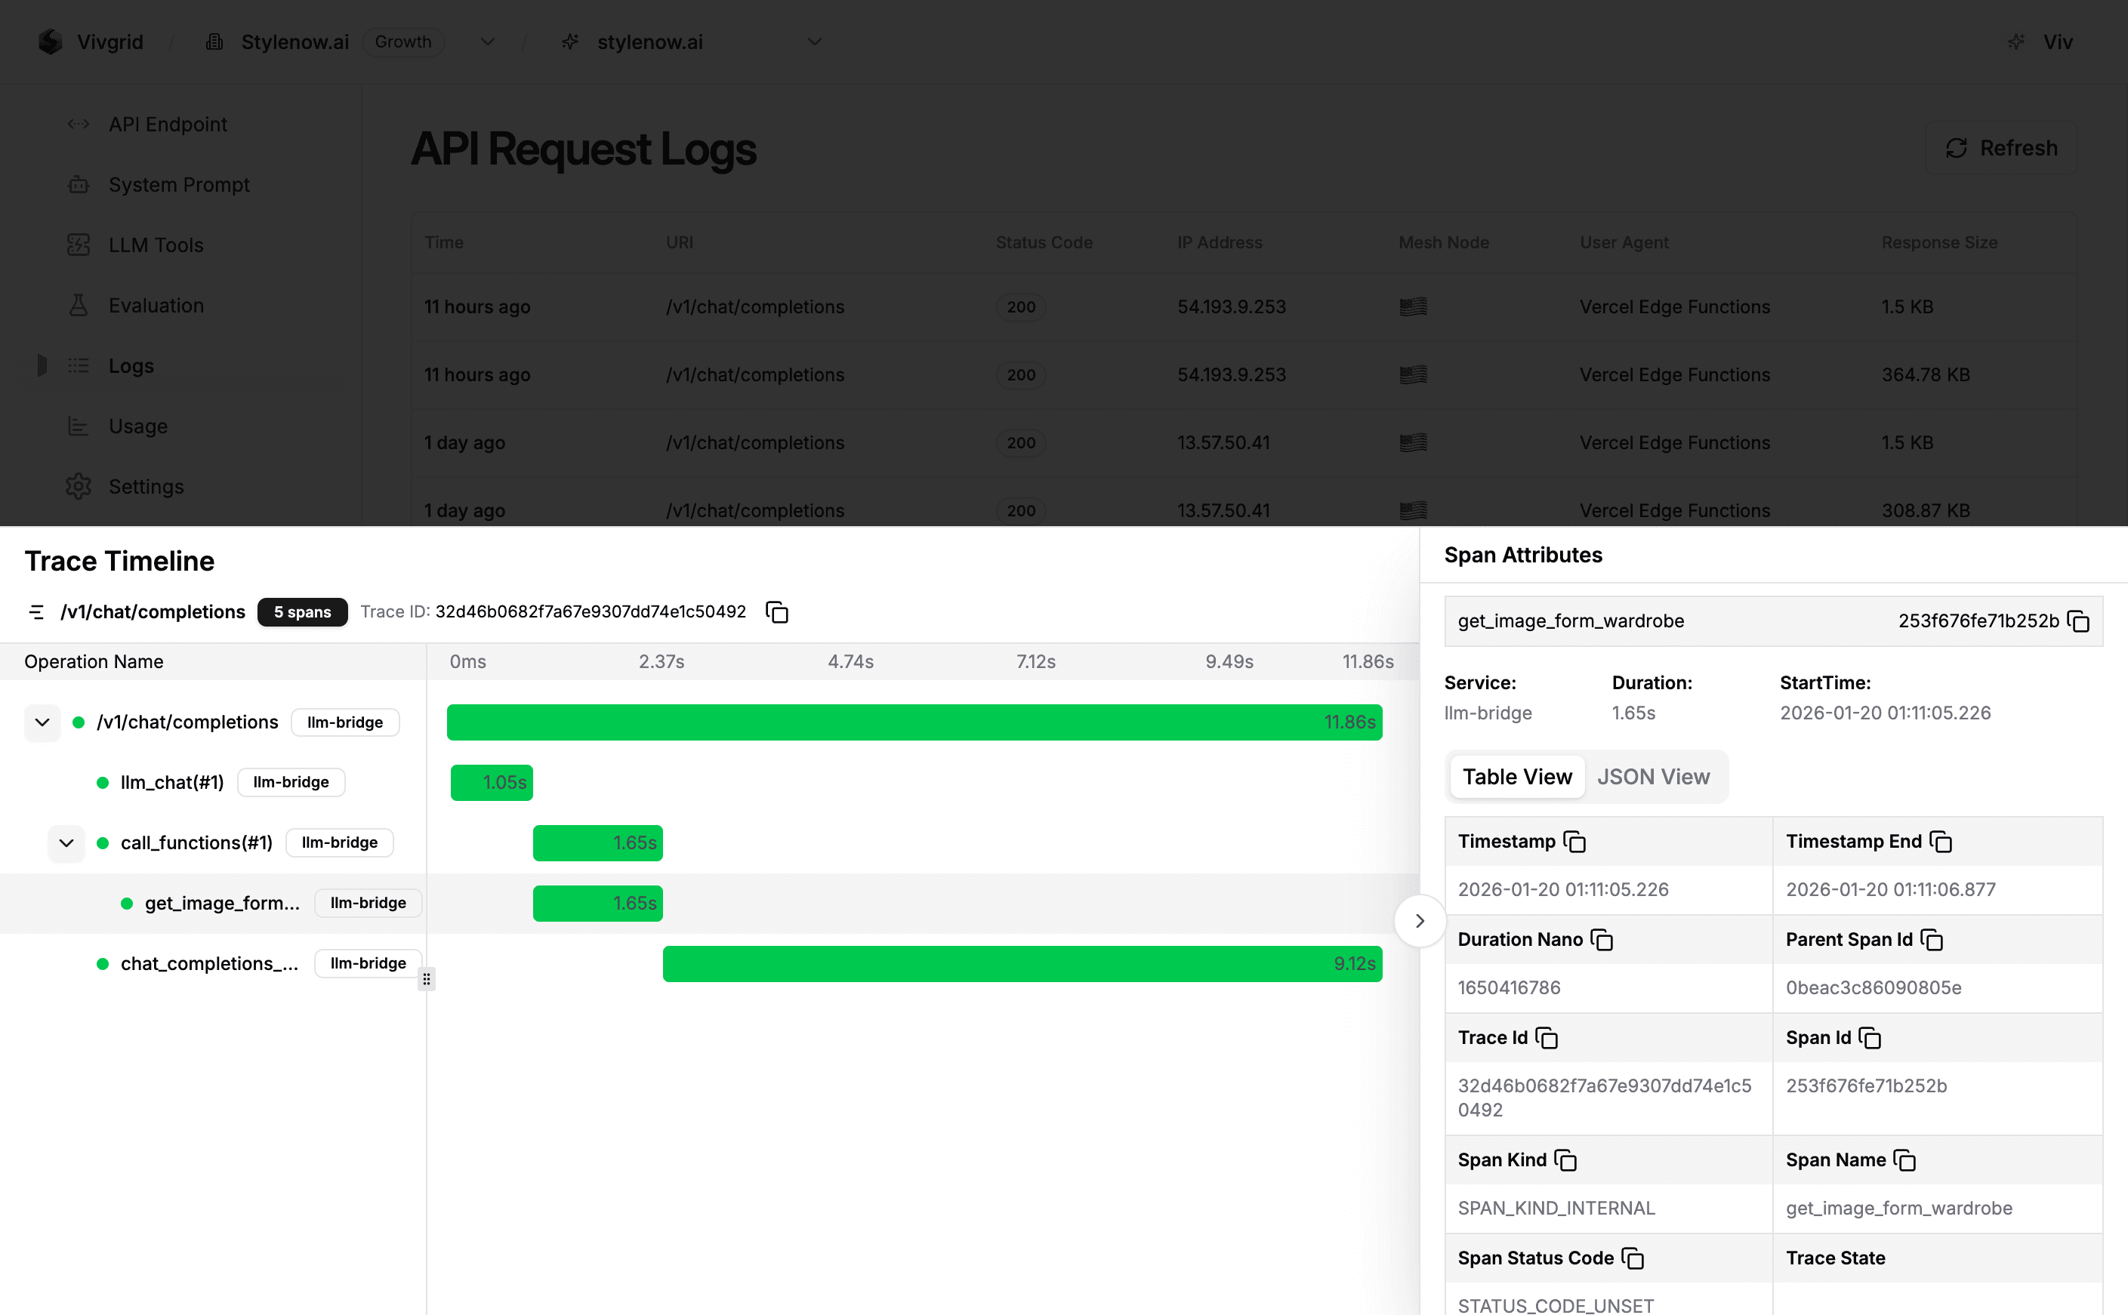Copy the Trace ID using the copy icon
This screenshot has width=2128, height=1315.
(x=776, y=611)
